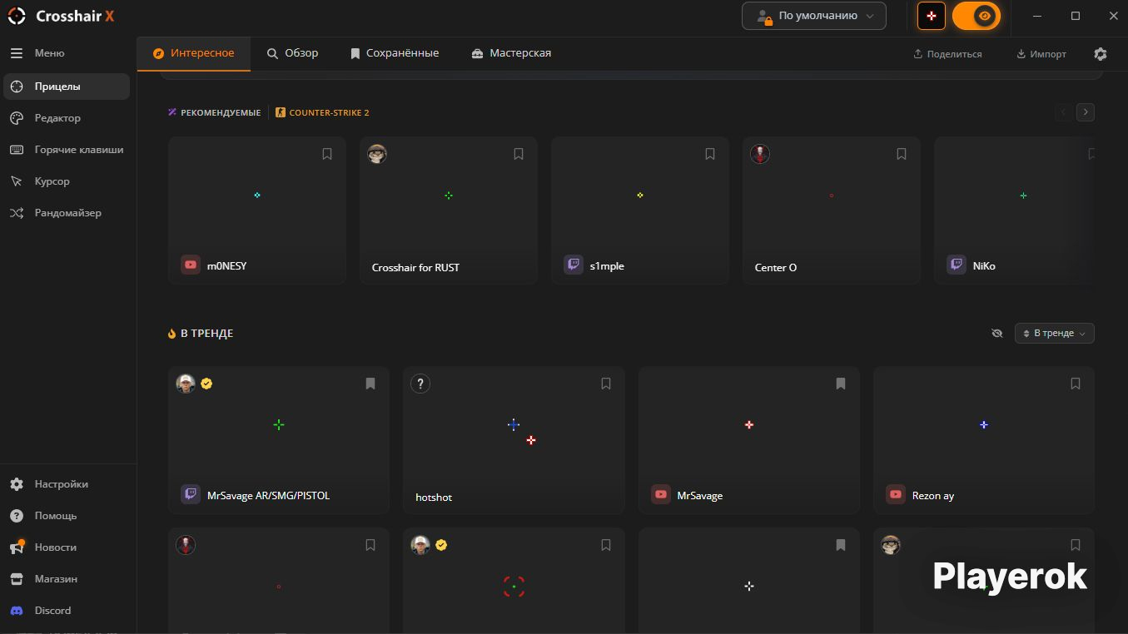
Task: Click the Помощь question mark icon
Action: point(17,516)
